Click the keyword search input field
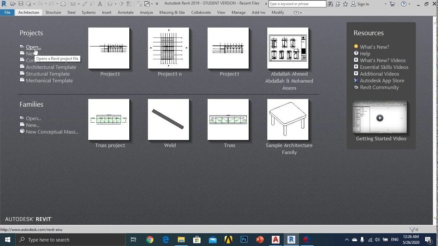Viewport: 438px width, 246px height. tap(297, 4)
